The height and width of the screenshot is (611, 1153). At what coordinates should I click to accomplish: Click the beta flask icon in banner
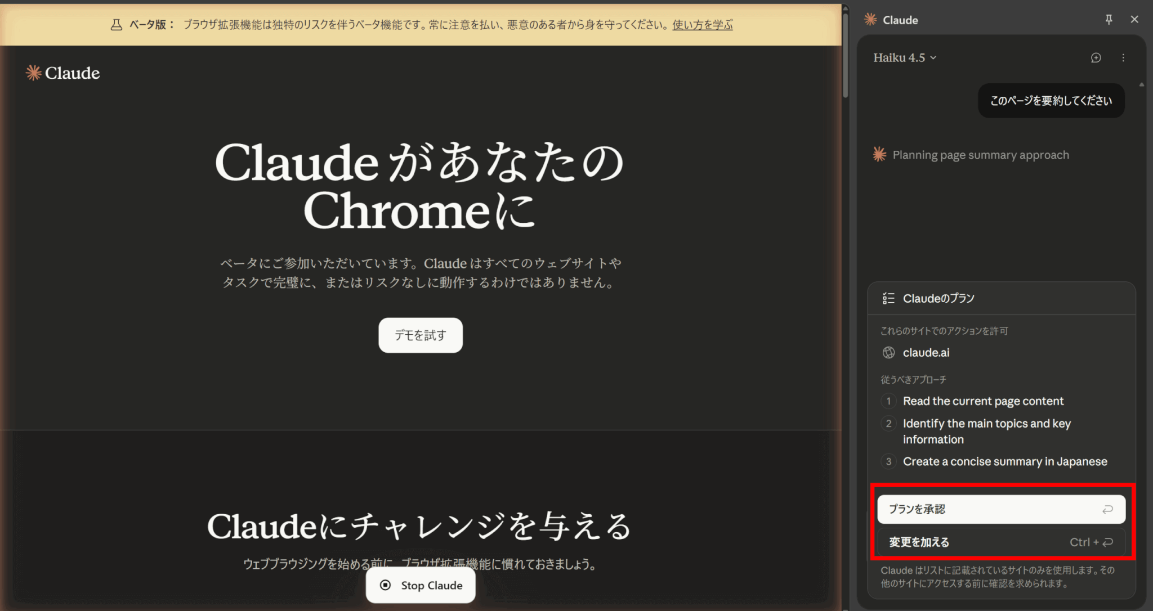(116, 25)
